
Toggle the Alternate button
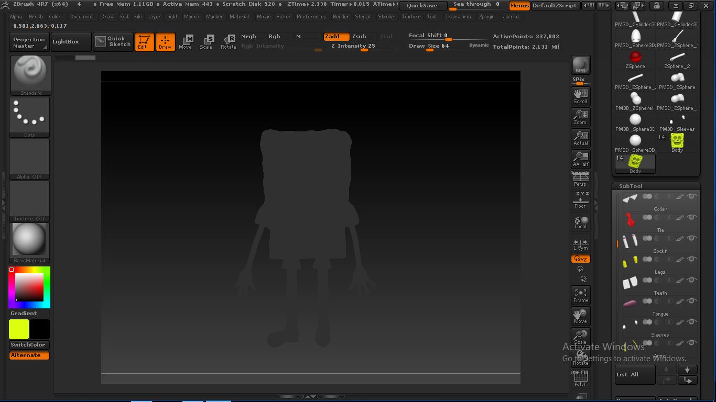click(29, 355)
